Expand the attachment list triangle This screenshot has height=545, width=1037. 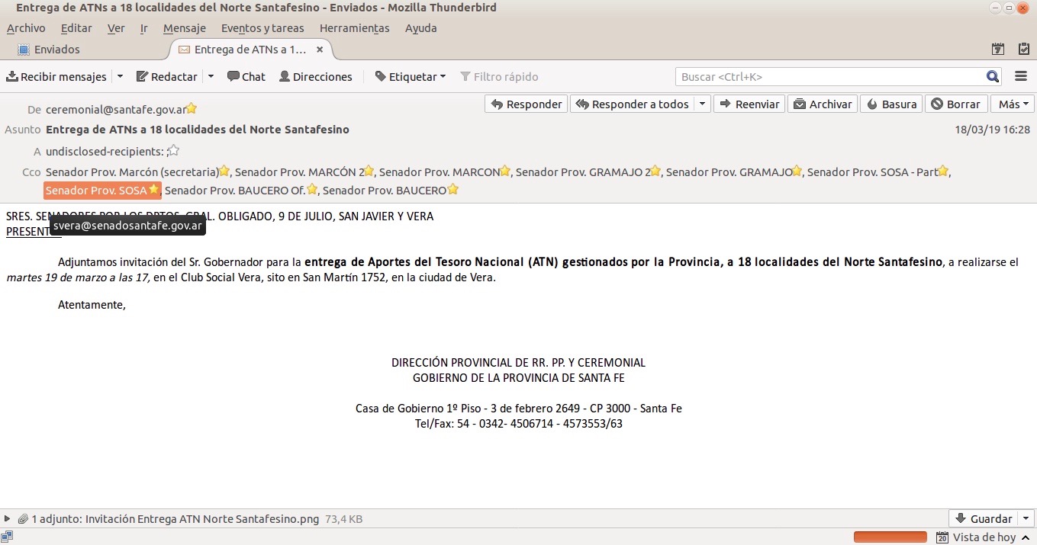pyautogui.click(x=8, y=519)
